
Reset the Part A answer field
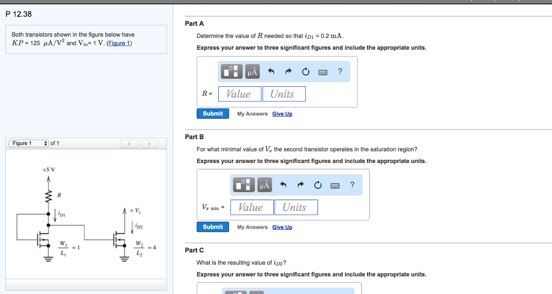[306, 72]
